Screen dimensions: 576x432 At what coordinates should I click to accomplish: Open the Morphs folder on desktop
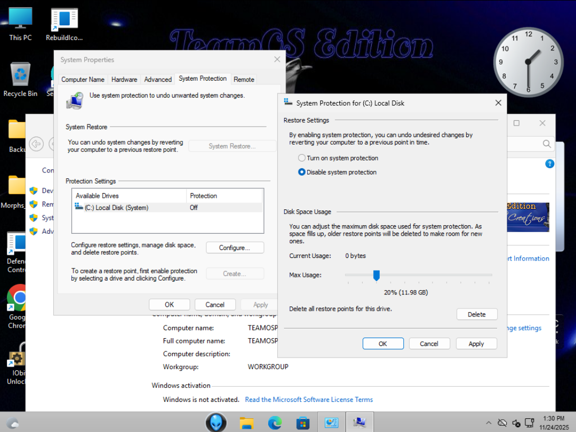point(13,193)
